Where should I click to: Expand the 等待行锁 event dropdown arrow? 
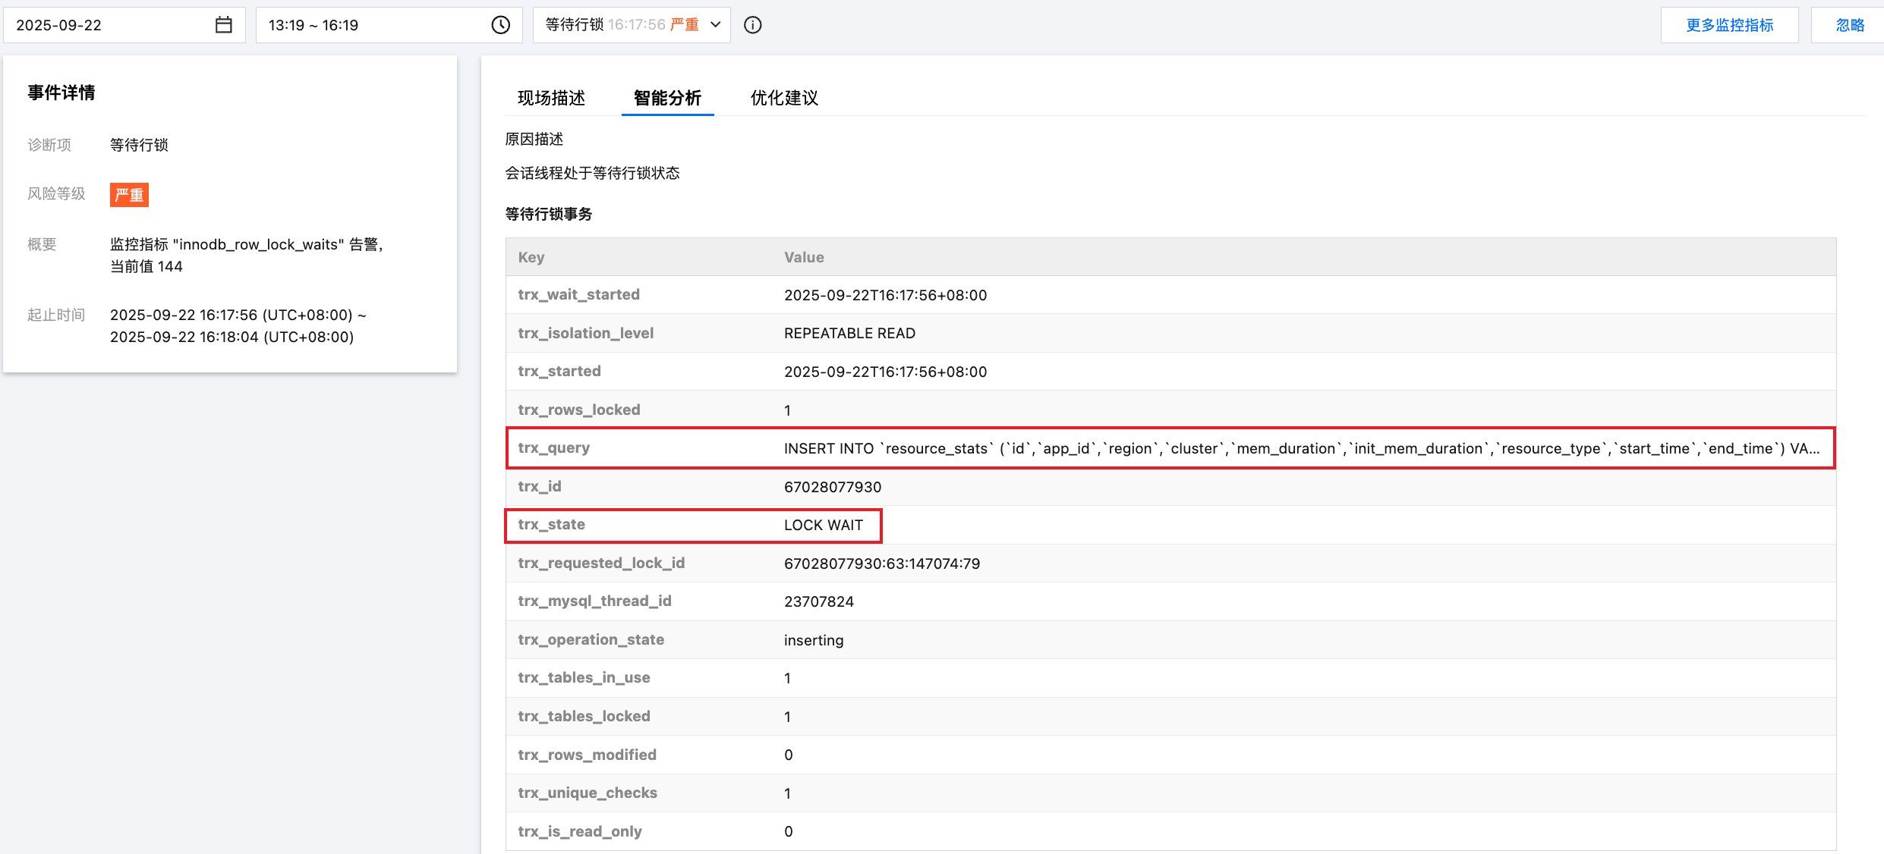pos(715,25)
